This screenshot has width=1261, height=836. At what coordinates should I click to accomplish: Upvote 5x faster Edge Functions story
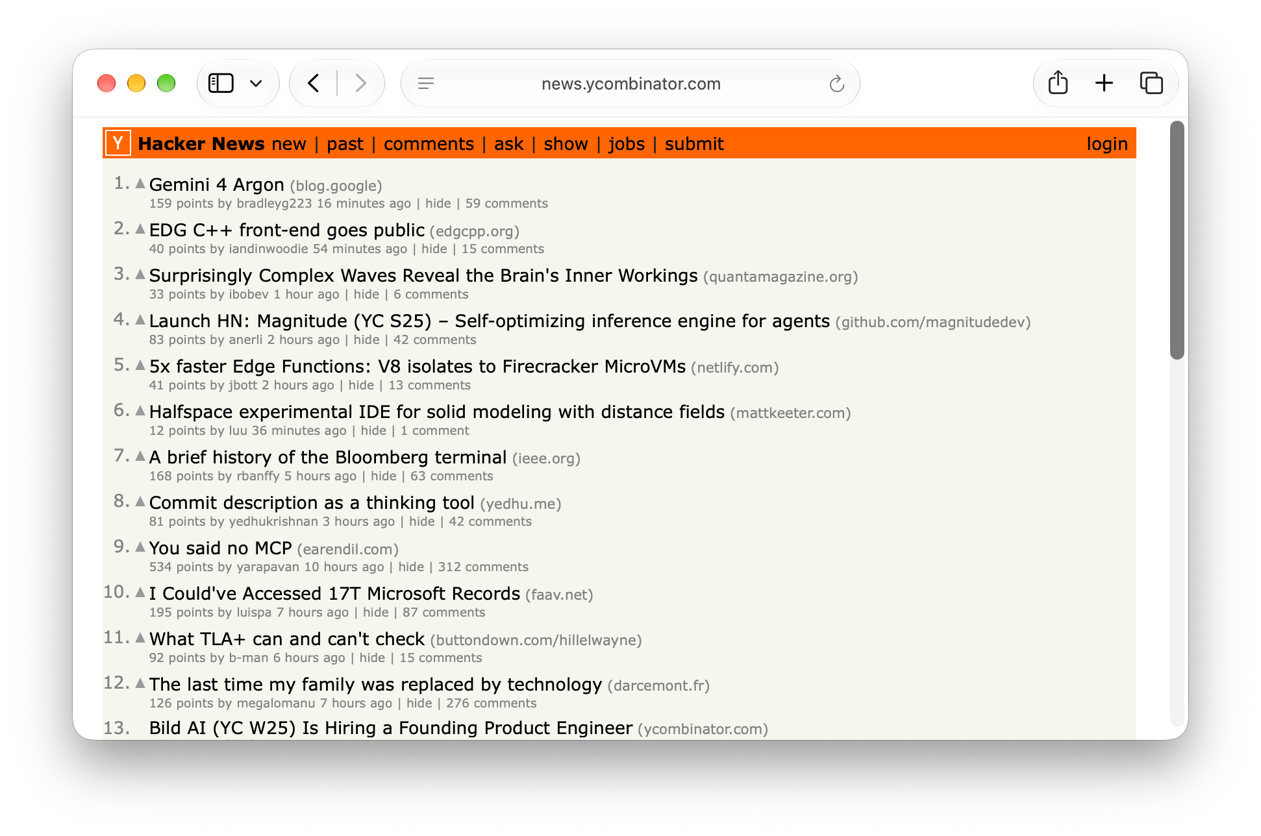(140, 365)
